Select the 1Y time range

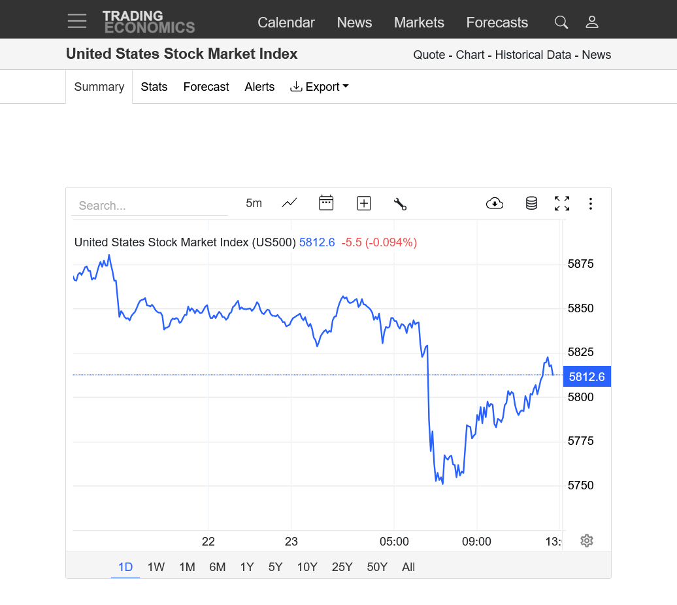click(x=247, y=567)
